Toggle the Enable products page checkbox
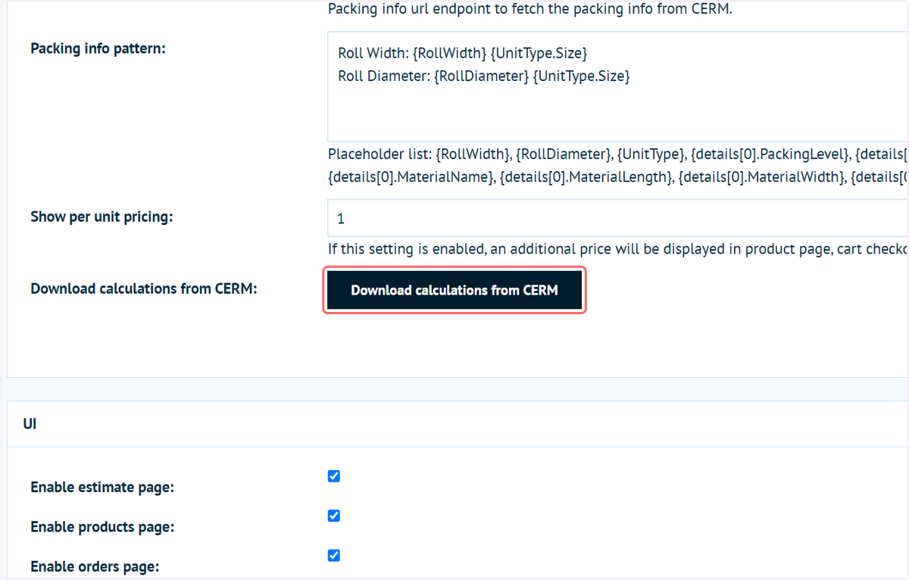 pyautogui.click(x=334, y=516)
